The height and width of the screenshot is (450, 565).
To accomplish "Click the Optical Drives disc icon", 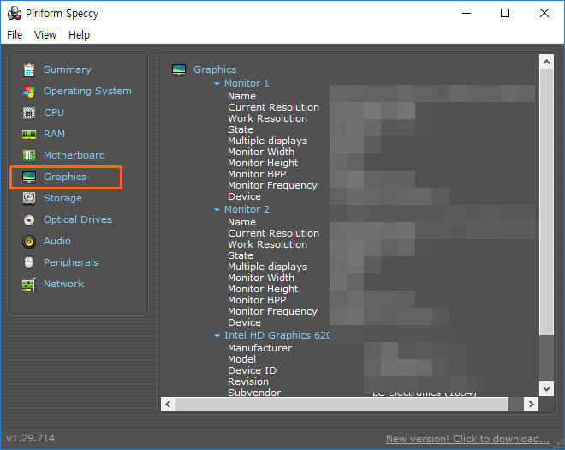I will (x=29, y=219).
